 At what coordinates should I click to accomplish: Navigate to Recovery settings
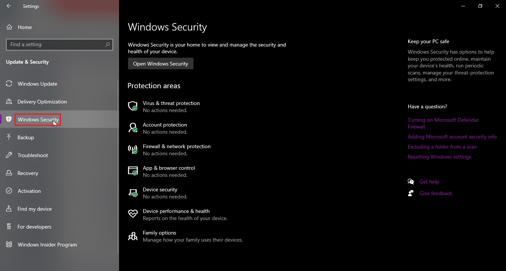28,173
